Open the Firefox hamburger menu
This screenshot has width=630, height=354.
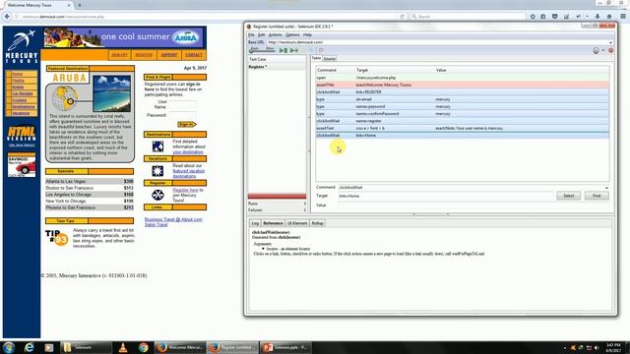(x=623, y=17)
